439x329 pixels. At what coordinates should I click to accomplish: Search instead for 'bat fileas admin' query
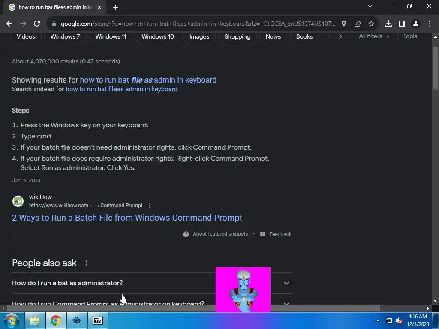pos(121,89)
